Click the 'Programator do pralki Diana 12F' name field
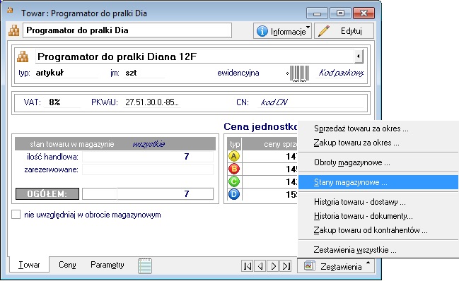Screen dimensions: 459x281 tap(194, 56)
